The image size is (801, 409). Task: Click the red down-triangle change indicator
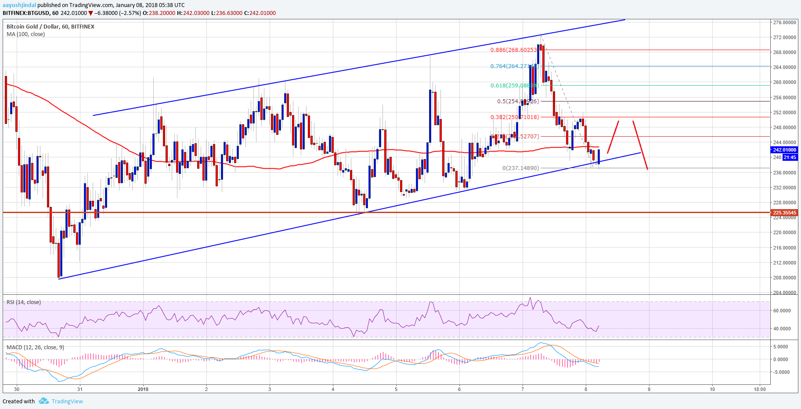[x=91, y=13]
